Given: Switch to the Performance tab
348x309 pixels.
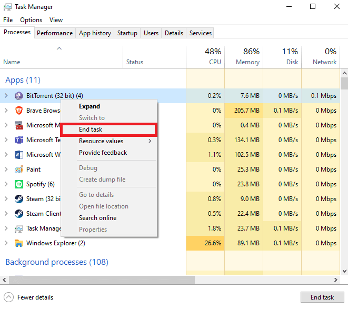Looking at the screenshot, I should (x=55, y=33).
